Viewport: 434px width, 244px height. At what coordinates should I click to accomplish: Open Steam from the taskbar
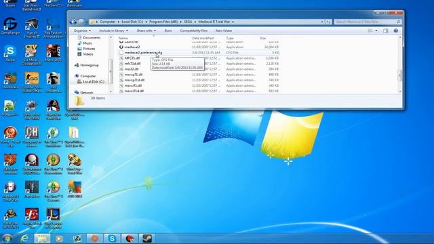pos(147,239)
